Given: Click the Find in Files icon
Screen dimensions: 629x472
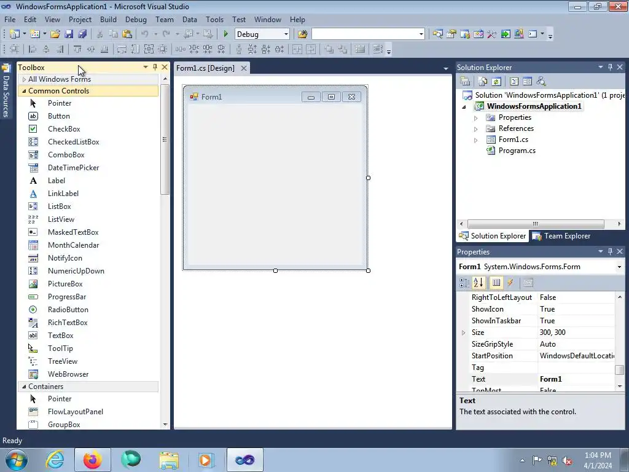Looking at the screenshot, I should pos(302,34).
